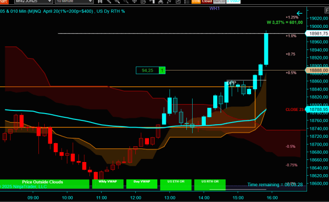Open the 10 Minute interval dropdown
Image resolution: width=329 pixels, height=202 pixels.
(x=74, y=1)
